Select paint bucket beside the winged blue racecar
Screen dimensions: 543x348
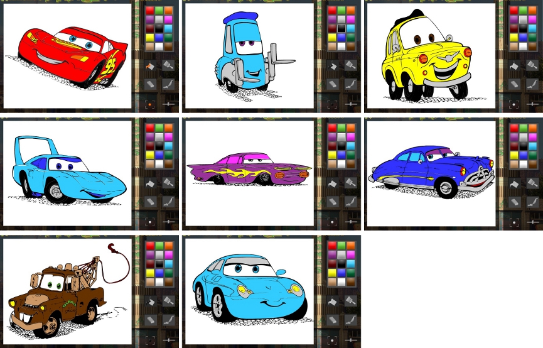(150, 183)
